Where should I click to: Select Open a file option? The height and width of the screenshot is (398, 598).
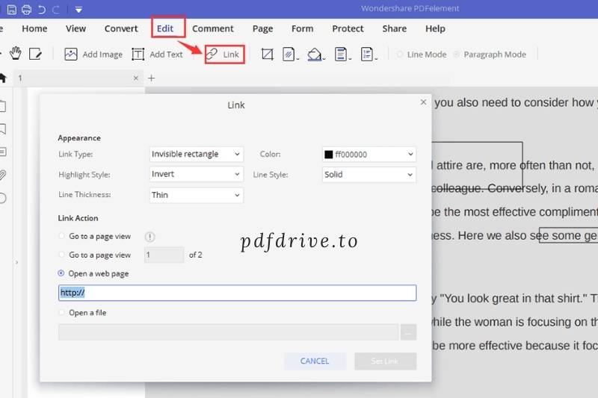pos(61,312)
